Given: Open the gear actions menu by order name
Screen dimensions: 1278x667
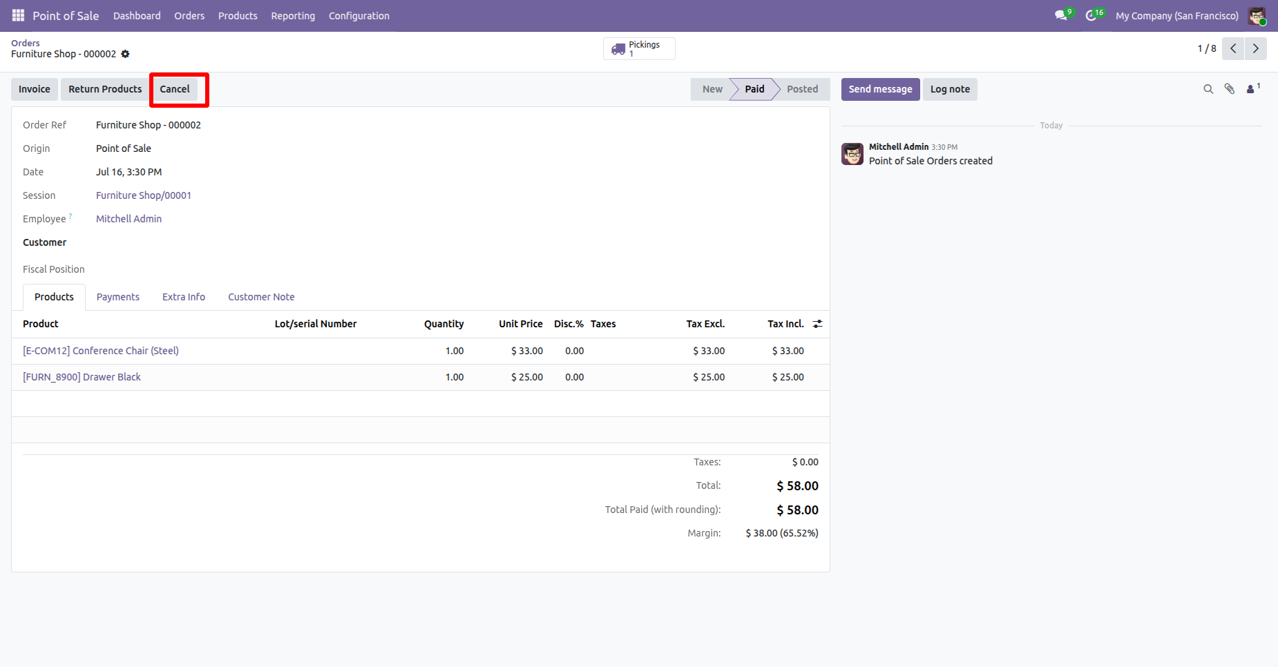Looking at the screenshot, I should 125,54.
